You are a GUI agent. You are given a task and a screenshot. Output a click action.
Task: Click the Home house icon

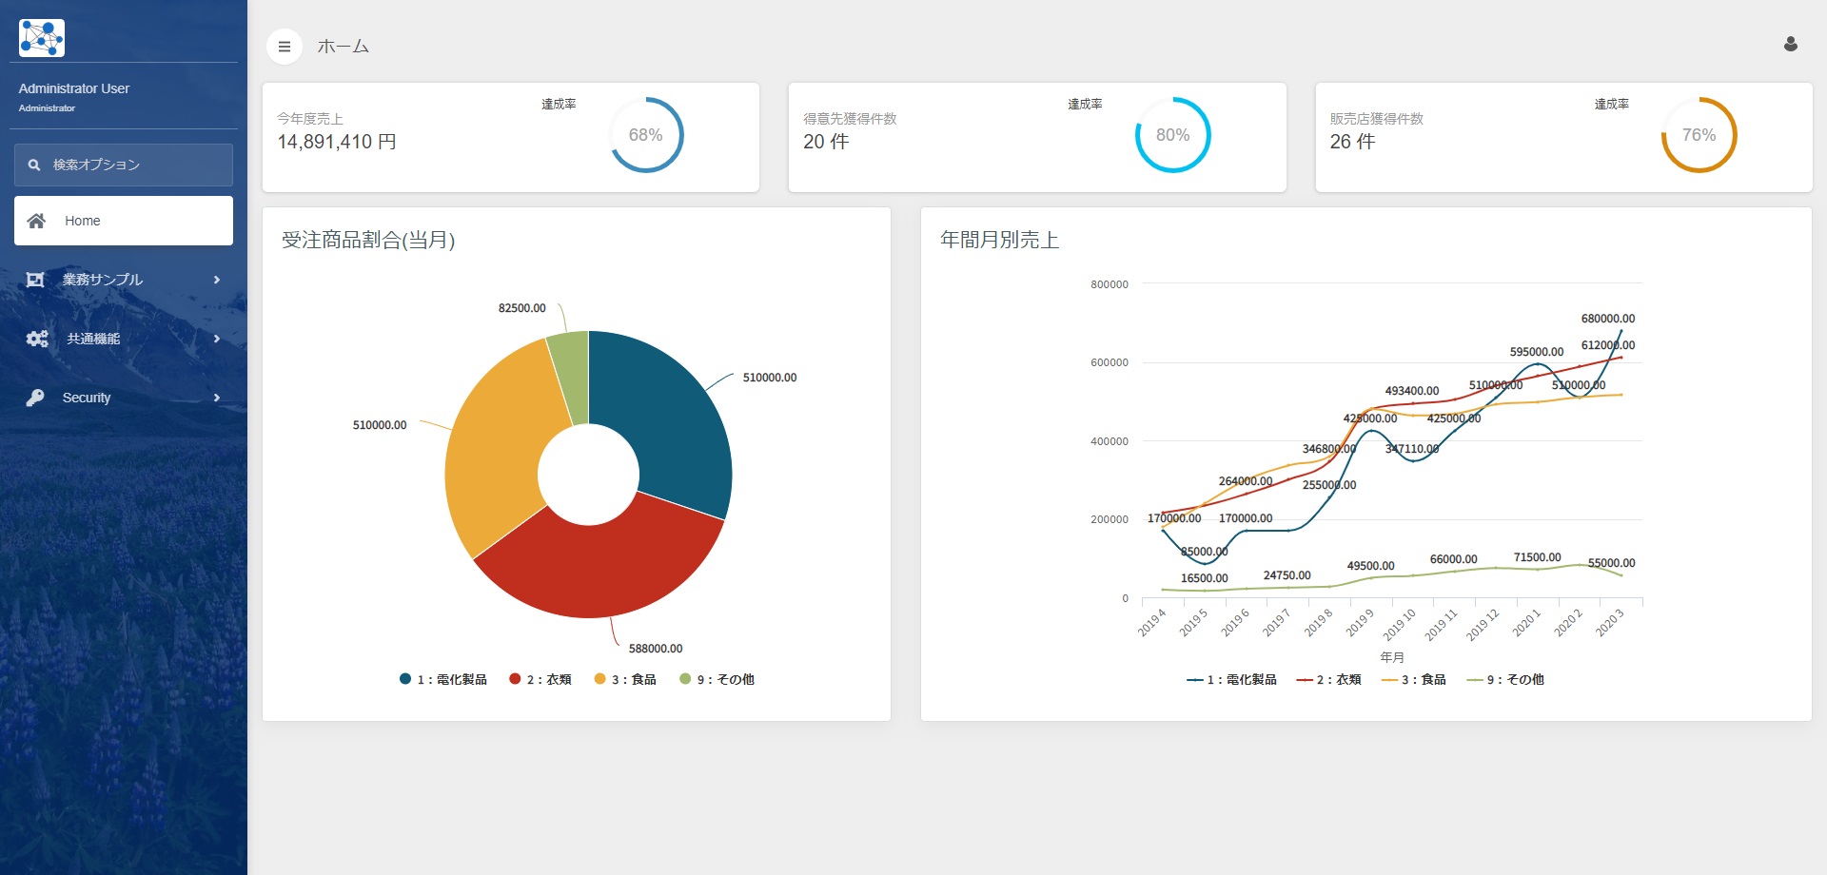click(36, 221)
